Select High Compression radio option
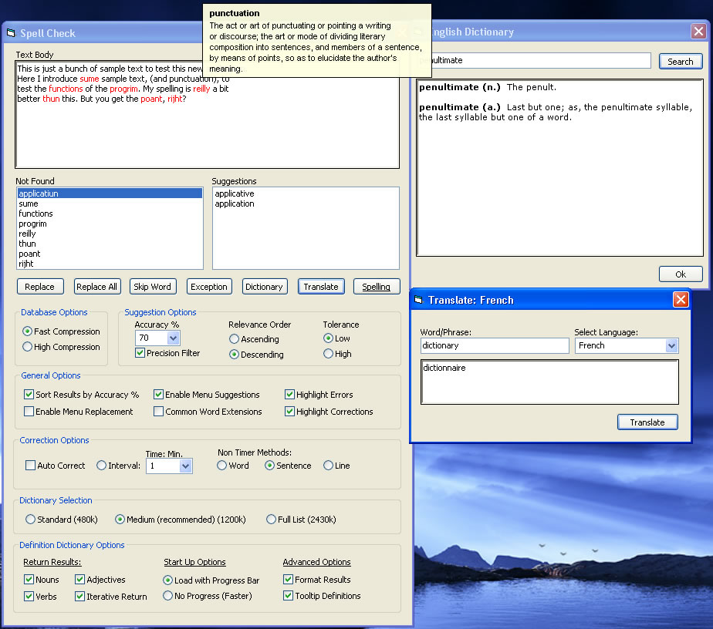 [28, 347]
